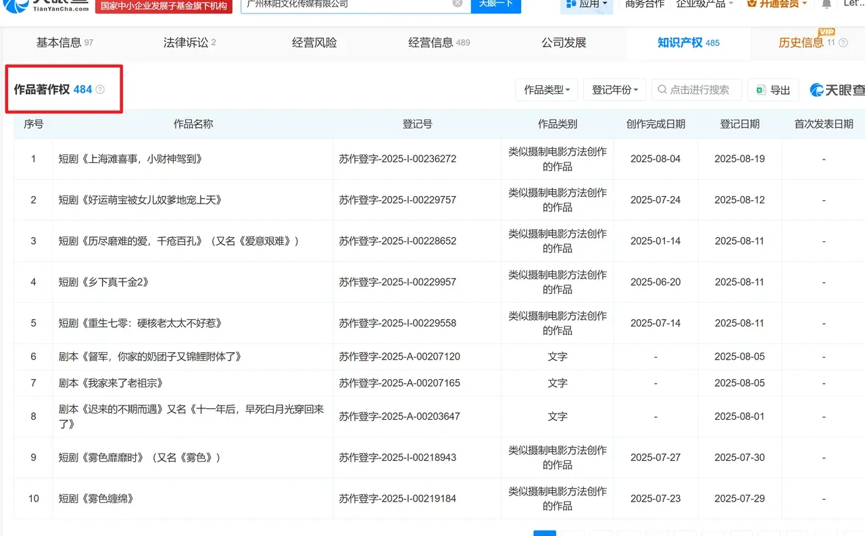
Task: Clear the search box with the × icon
Action: point(458,4)
